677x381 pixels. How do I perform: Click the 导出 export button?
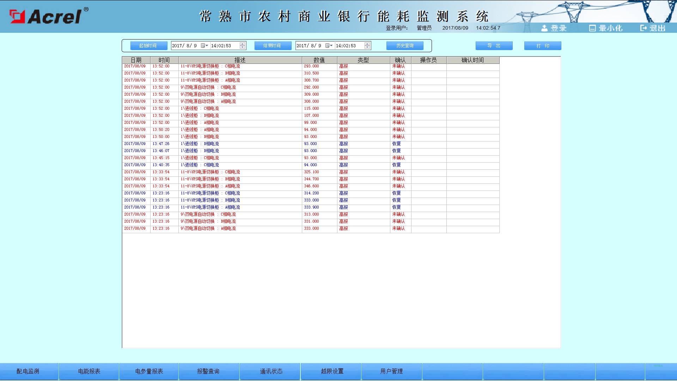pyautogui.click(x=494, y=46)
